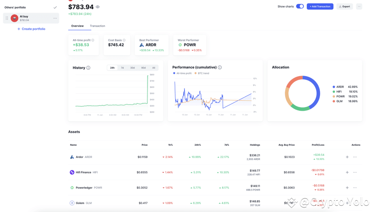Open the Ardor ARDR asset link
This screenshot has width=373, height=212.
(84, 157)
